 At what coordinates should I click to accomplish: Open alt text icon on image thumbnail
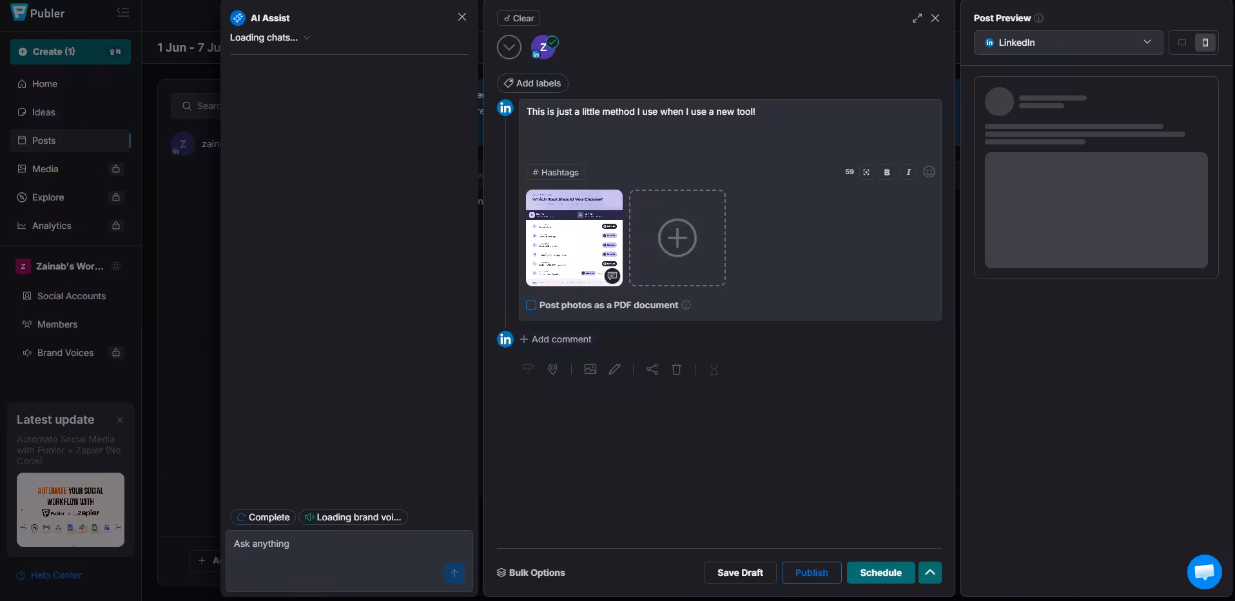[612, 275]
